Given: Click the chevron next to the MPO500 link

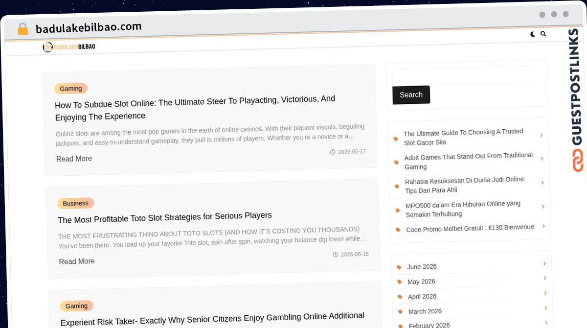Looking at the screenshot, I should [x=543, y=207].
